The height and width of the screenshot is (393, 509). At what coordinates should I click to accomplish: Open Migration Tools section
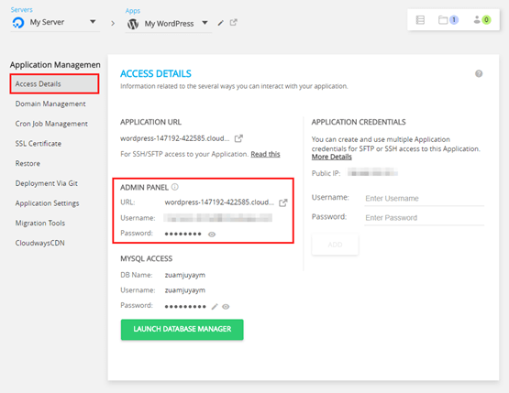(x=40, y=224)
